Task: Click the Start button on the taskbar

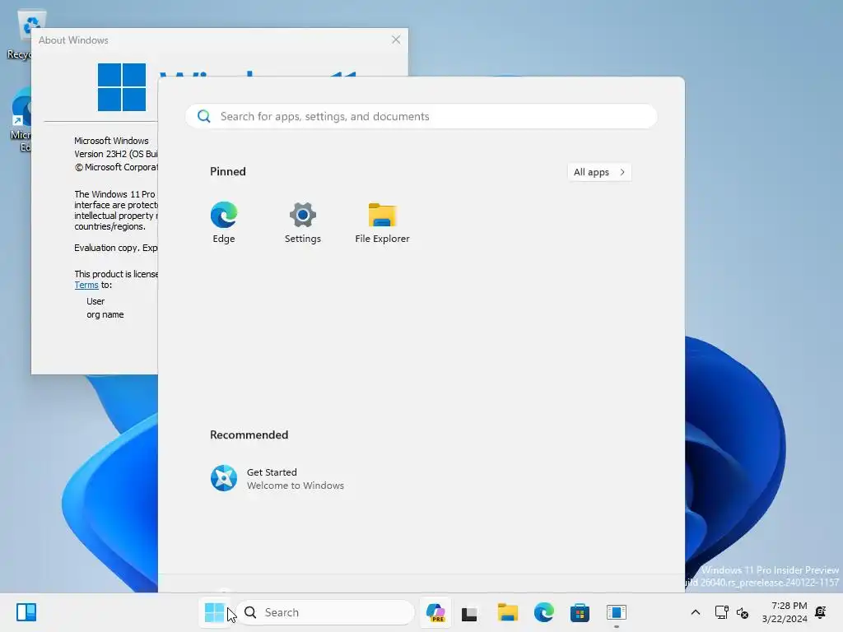Action: [215, 612]
